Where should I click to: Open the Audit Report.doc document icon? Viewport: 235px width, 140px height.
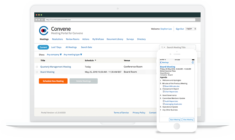[x=164, y=101]
